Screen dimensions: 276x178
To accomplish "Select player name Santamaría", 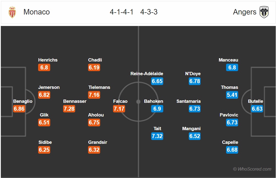I will point(188,101).
